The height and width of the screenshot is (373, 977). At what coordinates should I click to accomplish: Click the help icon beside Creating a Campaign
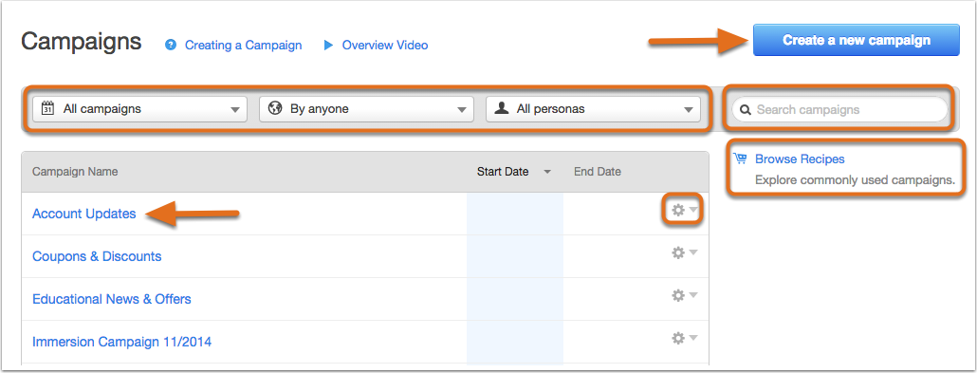point(171,45)
